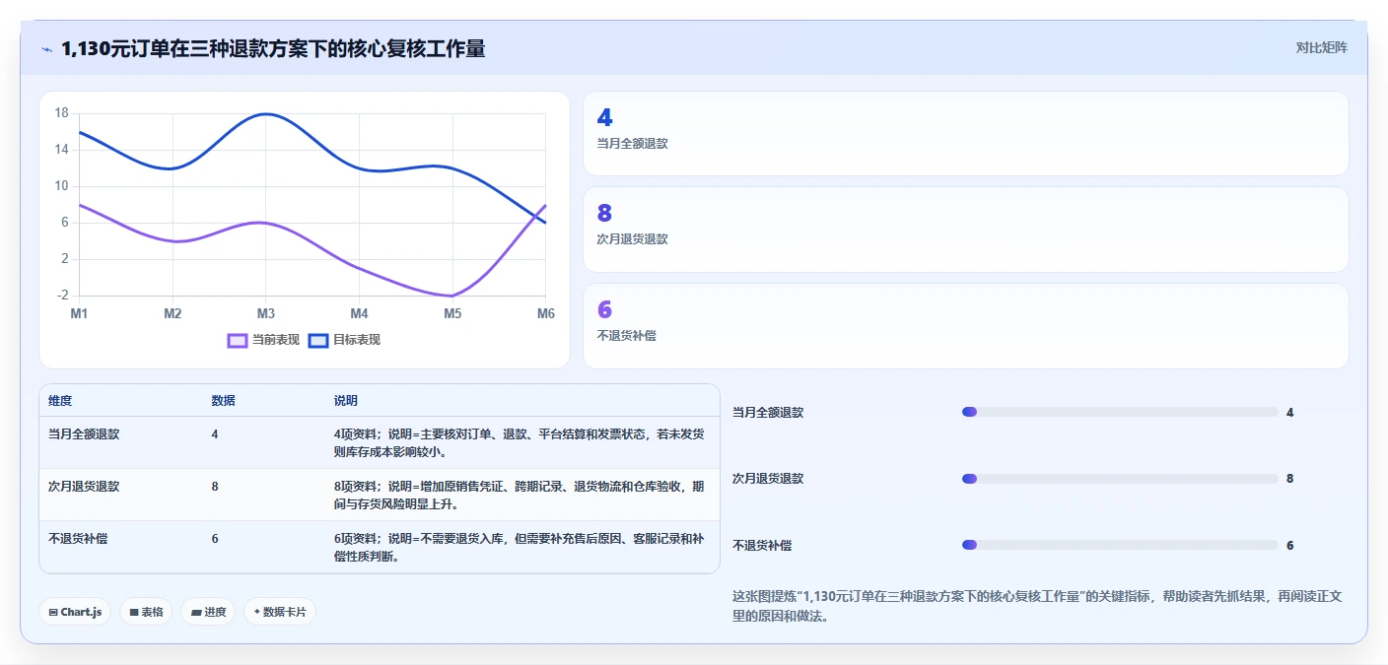Click the 维度 column header
This screenshot has width=1388, height=665.
[x=60, y=401]
